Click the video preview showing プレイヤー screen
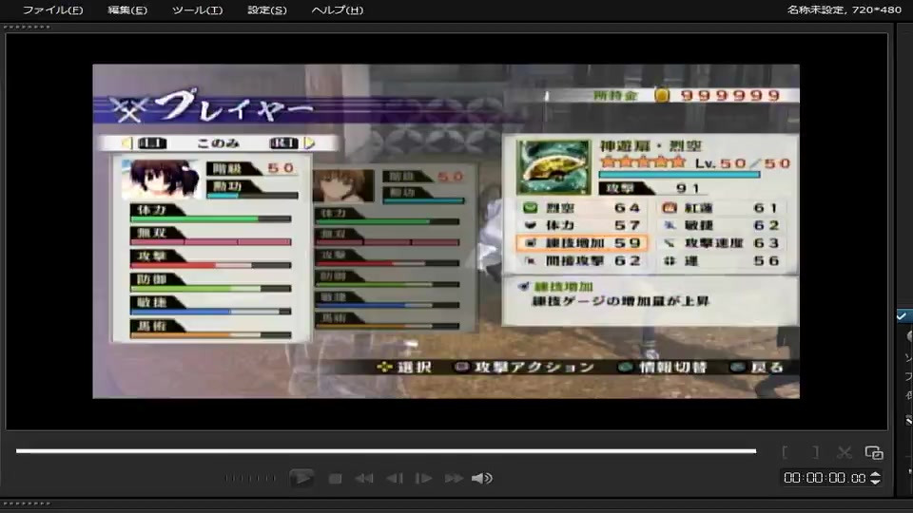Screen dimensions: 913x513 click(446, 232)
